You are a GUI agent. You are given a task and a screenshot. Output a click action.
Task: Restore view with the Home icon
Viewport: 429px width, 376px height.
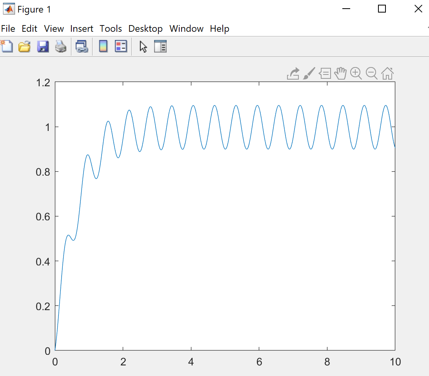[x=387, y=73]
